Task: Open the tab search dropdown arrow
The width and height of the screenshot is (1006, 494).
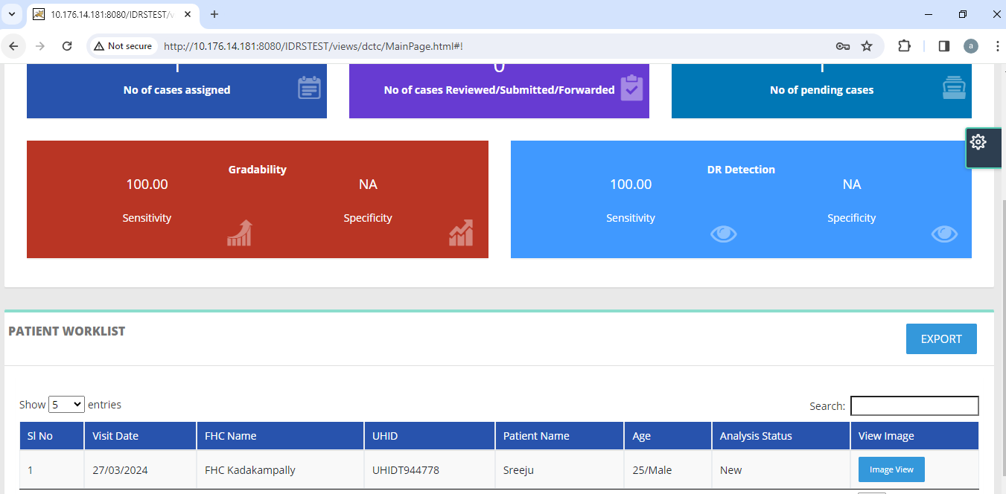Action: tap(11, 14)
